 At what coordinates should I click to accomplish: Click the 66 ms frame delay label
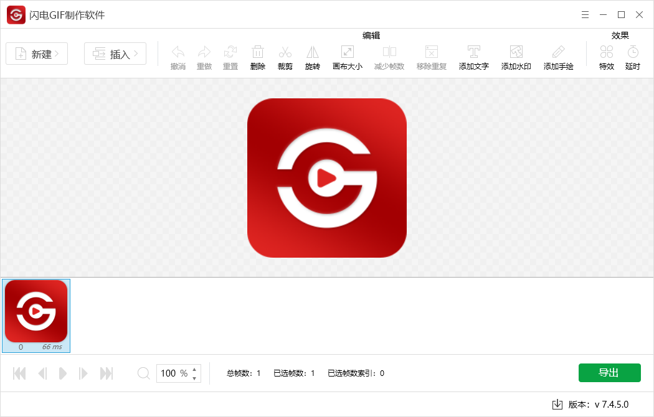52,347
